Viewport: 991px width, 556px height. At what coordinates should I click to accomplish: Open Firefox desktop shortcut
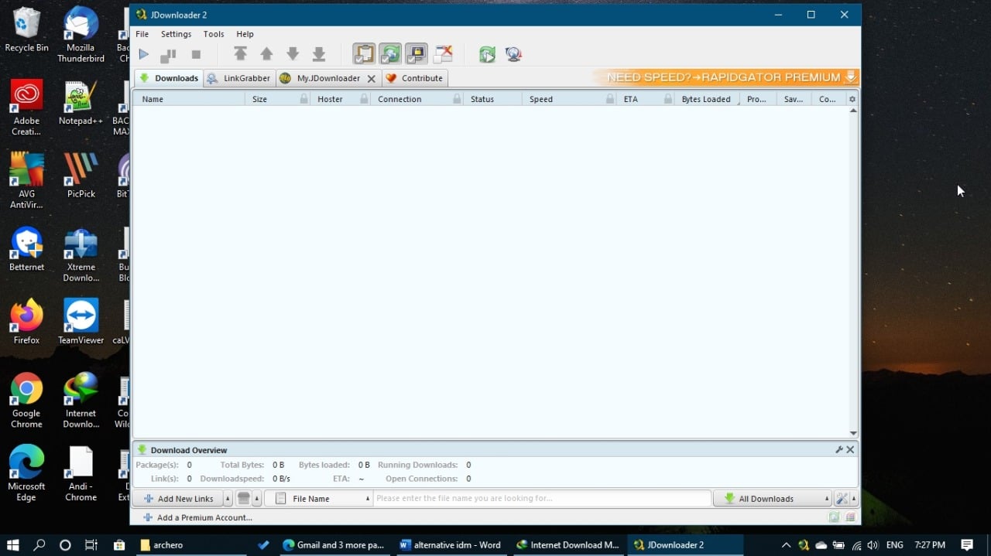[x=26, y=321]
